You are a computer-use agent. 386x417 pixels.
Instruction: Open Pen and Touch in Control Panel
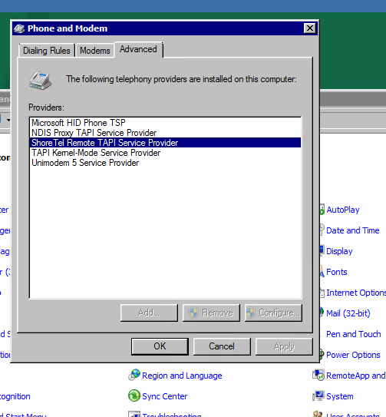pos(353,334)
